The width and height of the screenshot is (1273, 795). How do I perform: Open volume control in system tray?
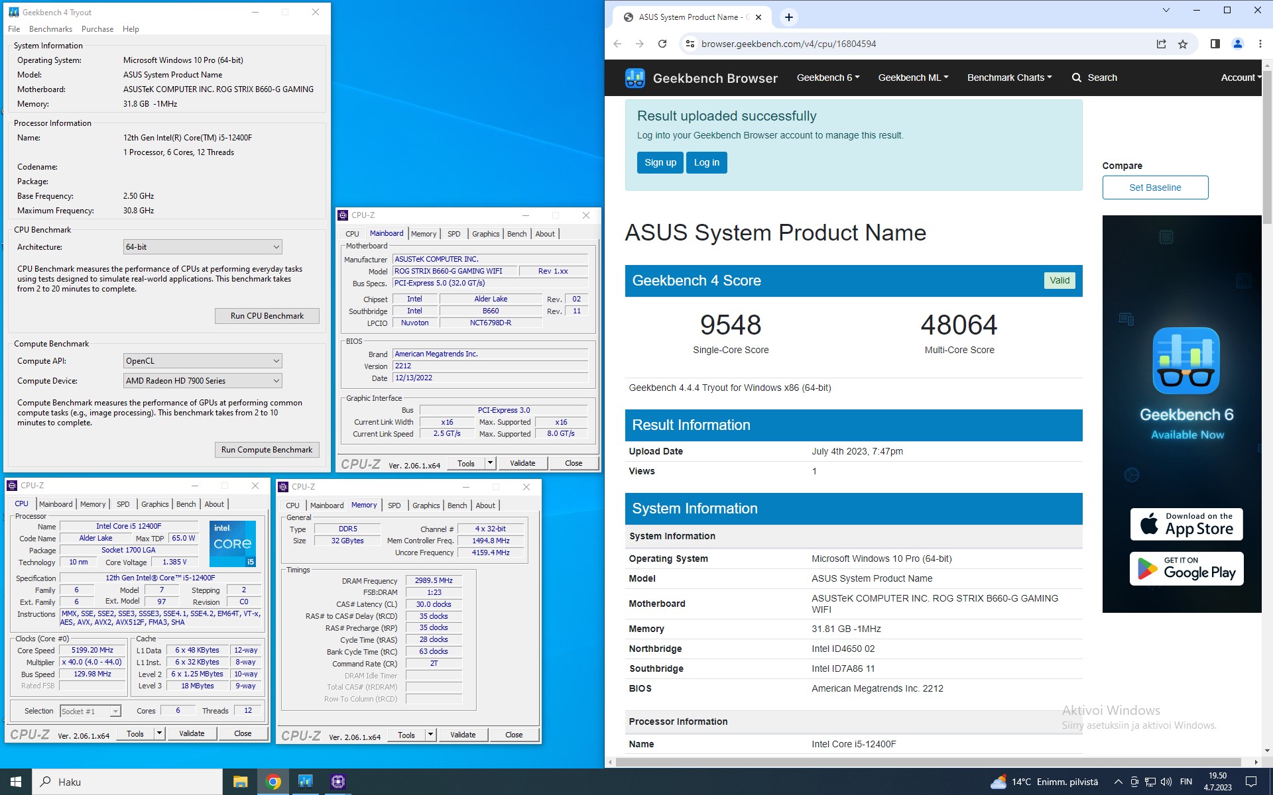(x=1166, y=782)
